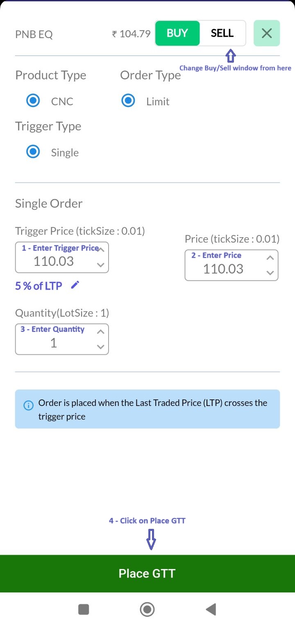Focus the Quantity input field
This screenshot has width=295, height=628.
tap(54, 343)
